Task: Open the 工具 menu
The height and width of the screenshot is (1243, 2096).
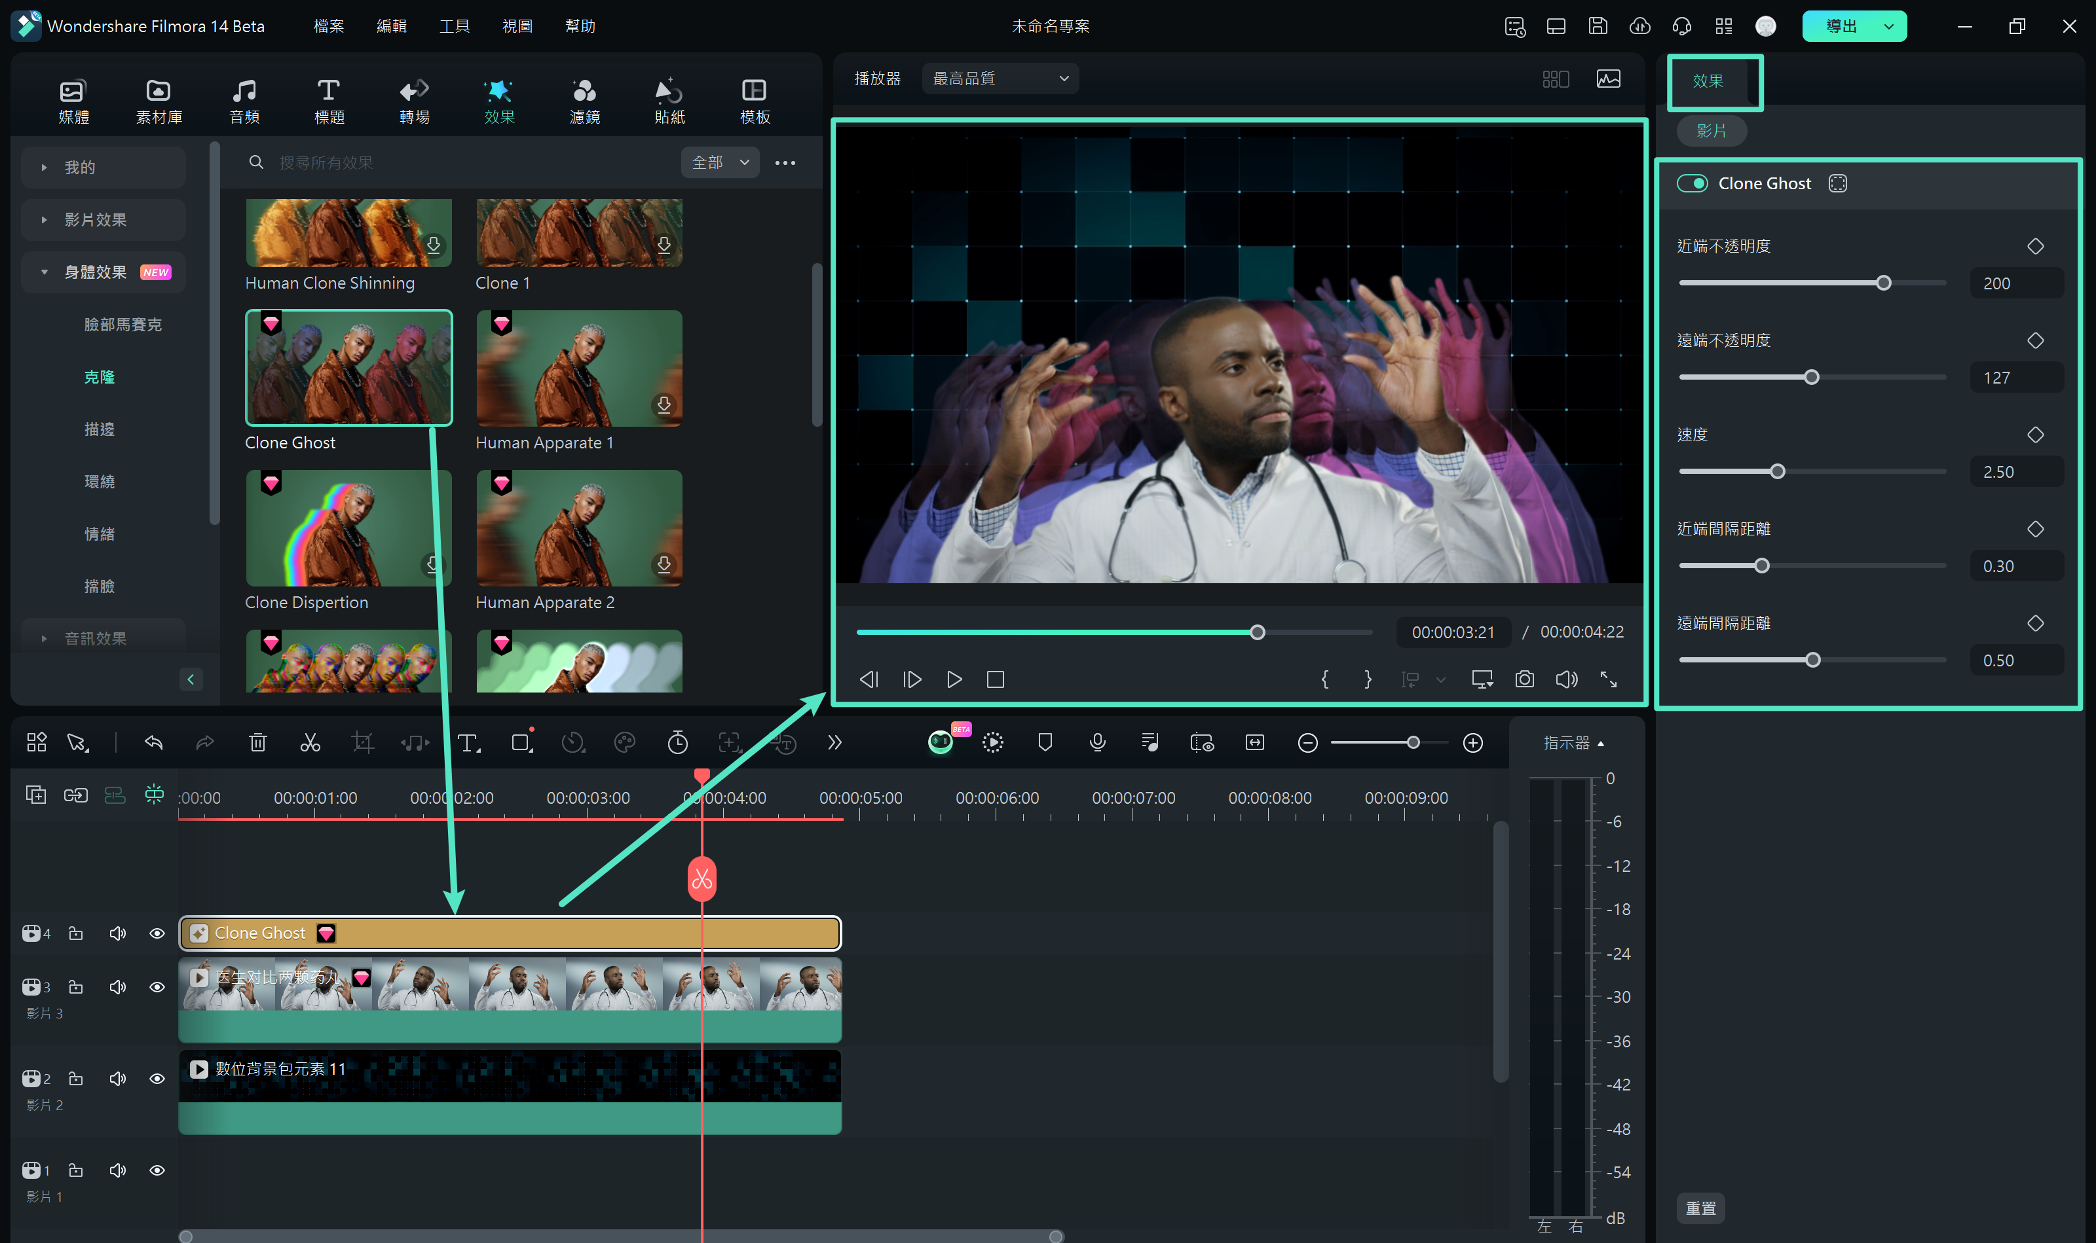Action: (454, 26)
